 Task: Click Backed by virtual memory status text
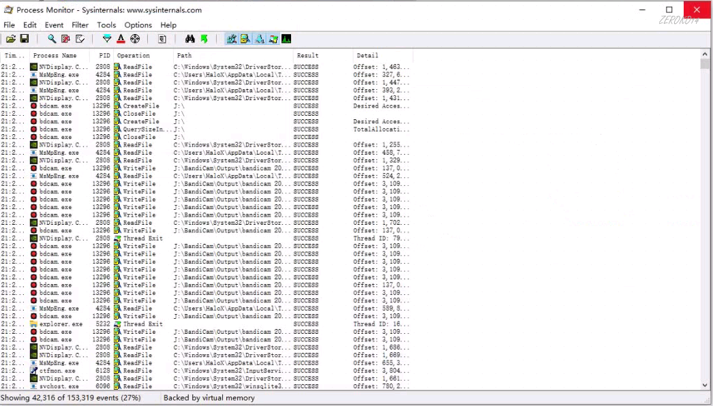click(x=209, y=398)
